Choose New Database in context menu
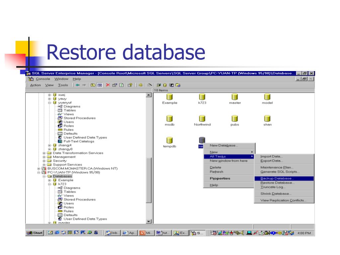This screenshot has width=340, height=255. tap(229, 145)
